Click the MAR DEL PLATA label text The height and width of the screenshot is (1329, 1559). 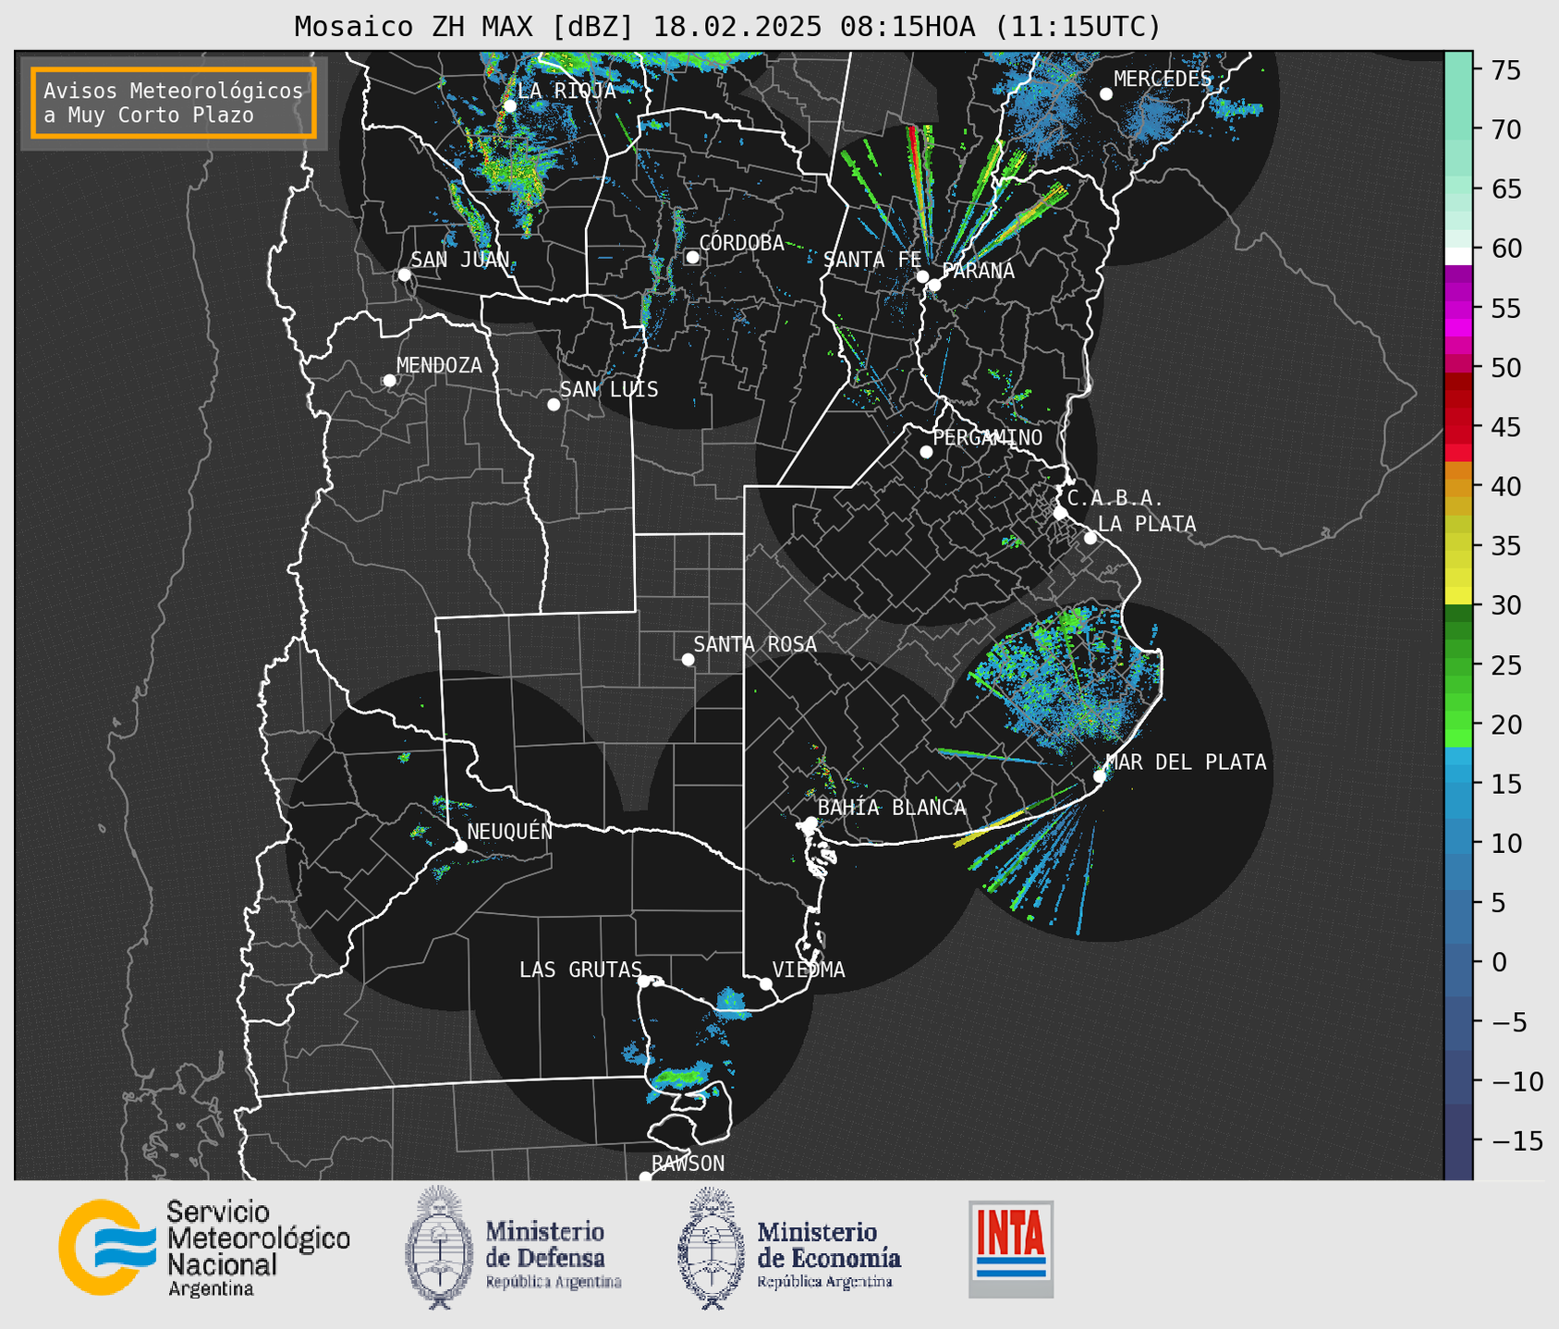point(1187,762)
